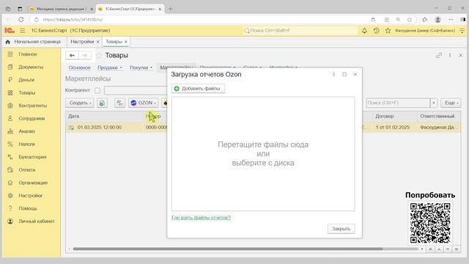Screen dimensions: 469x264
Task: Click the copy-document icon next to Создать
Action: (102, 103)
